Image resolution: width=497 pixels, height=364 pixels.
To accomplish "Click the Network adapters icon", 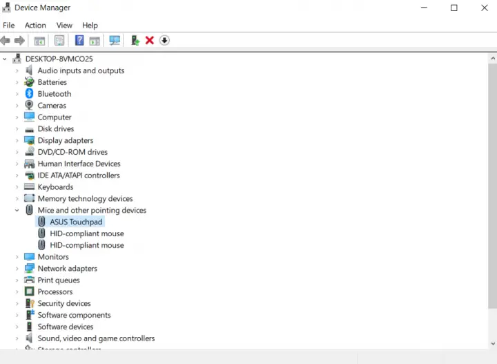I will (x=29, y=268).
